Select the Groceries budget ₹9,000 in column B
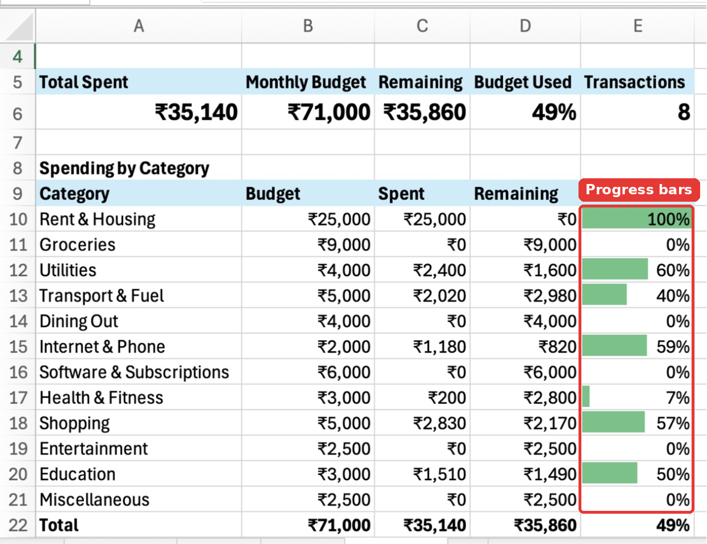The height and width of the screenshot is (544, 707). tap(308, 245)
